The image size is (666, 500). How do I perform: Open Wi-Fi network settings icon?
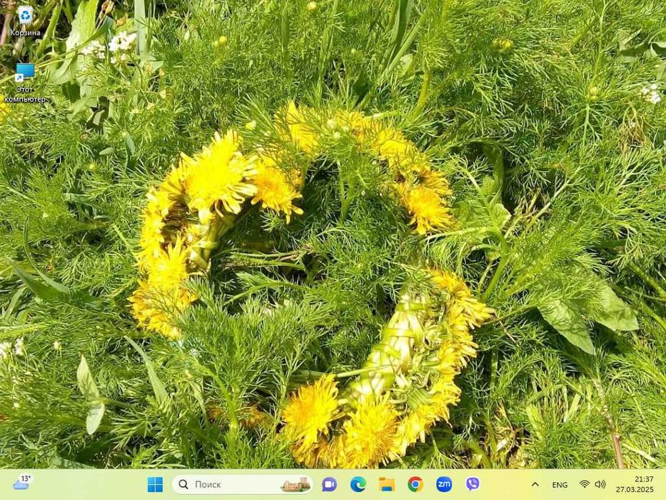coord(585,484)
